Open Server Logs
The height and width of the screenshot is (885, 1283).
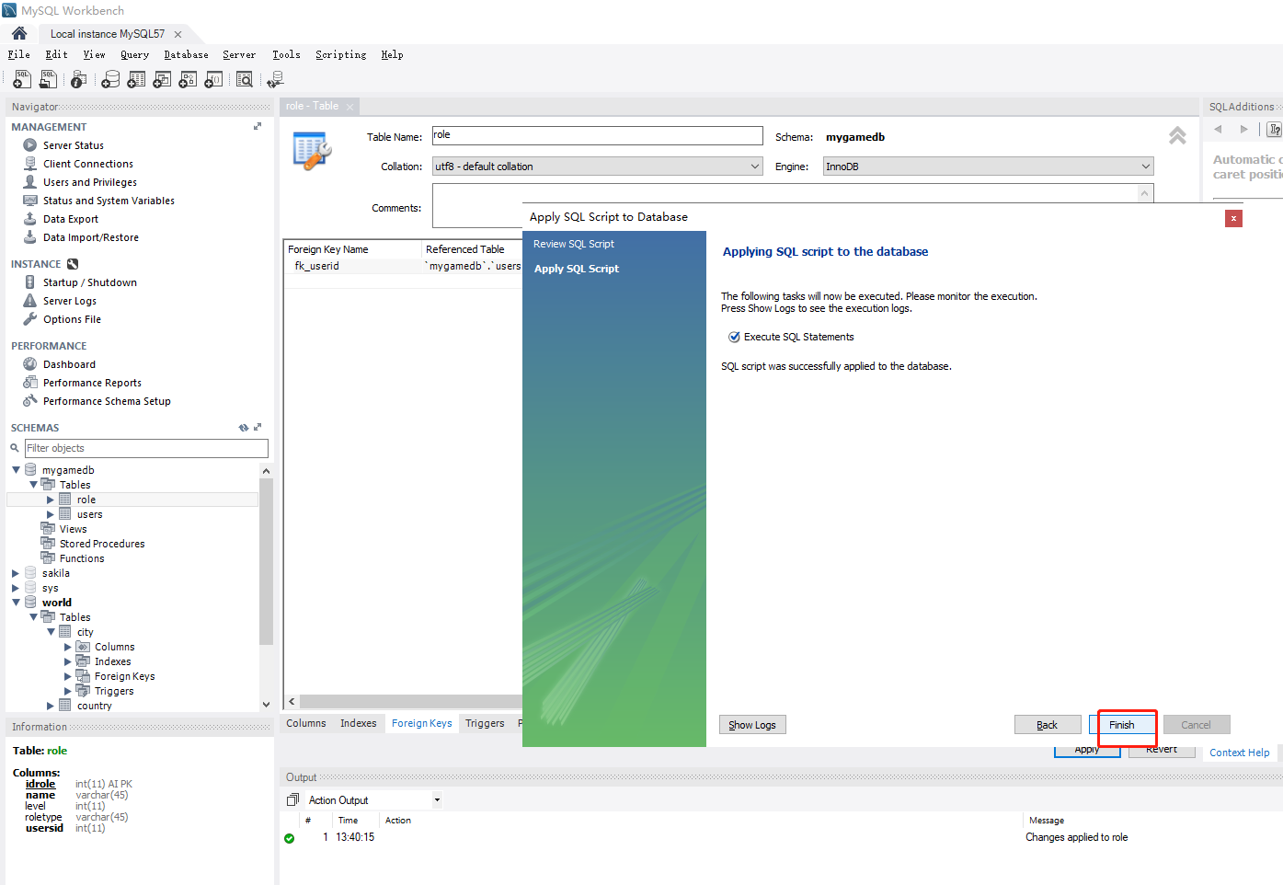[x=69, y=301]
